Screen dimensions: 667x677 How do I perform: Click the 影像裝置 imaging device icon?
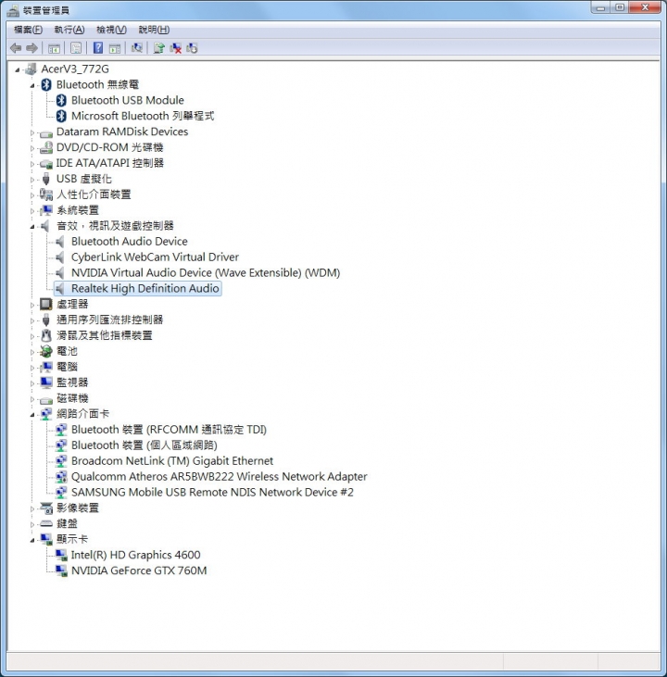45,508
